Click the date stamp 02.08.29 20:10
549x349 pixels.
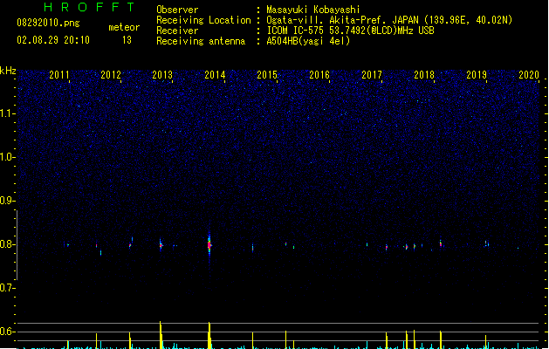[53, 40]
